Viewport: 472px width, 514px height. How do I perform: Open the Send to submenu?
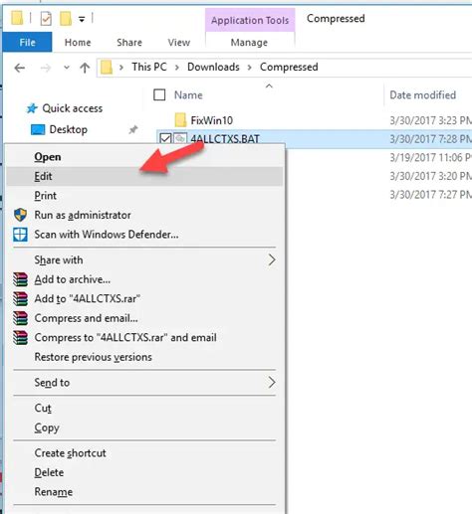tap(144, 383)
